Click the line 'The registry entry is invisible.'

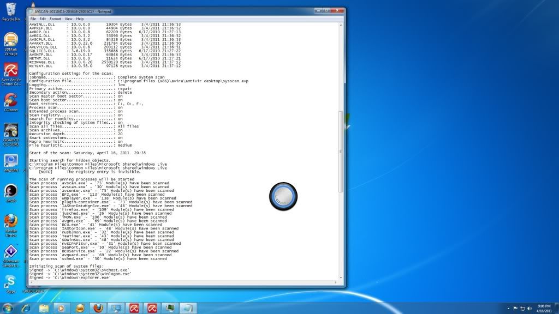pos(103,172)
